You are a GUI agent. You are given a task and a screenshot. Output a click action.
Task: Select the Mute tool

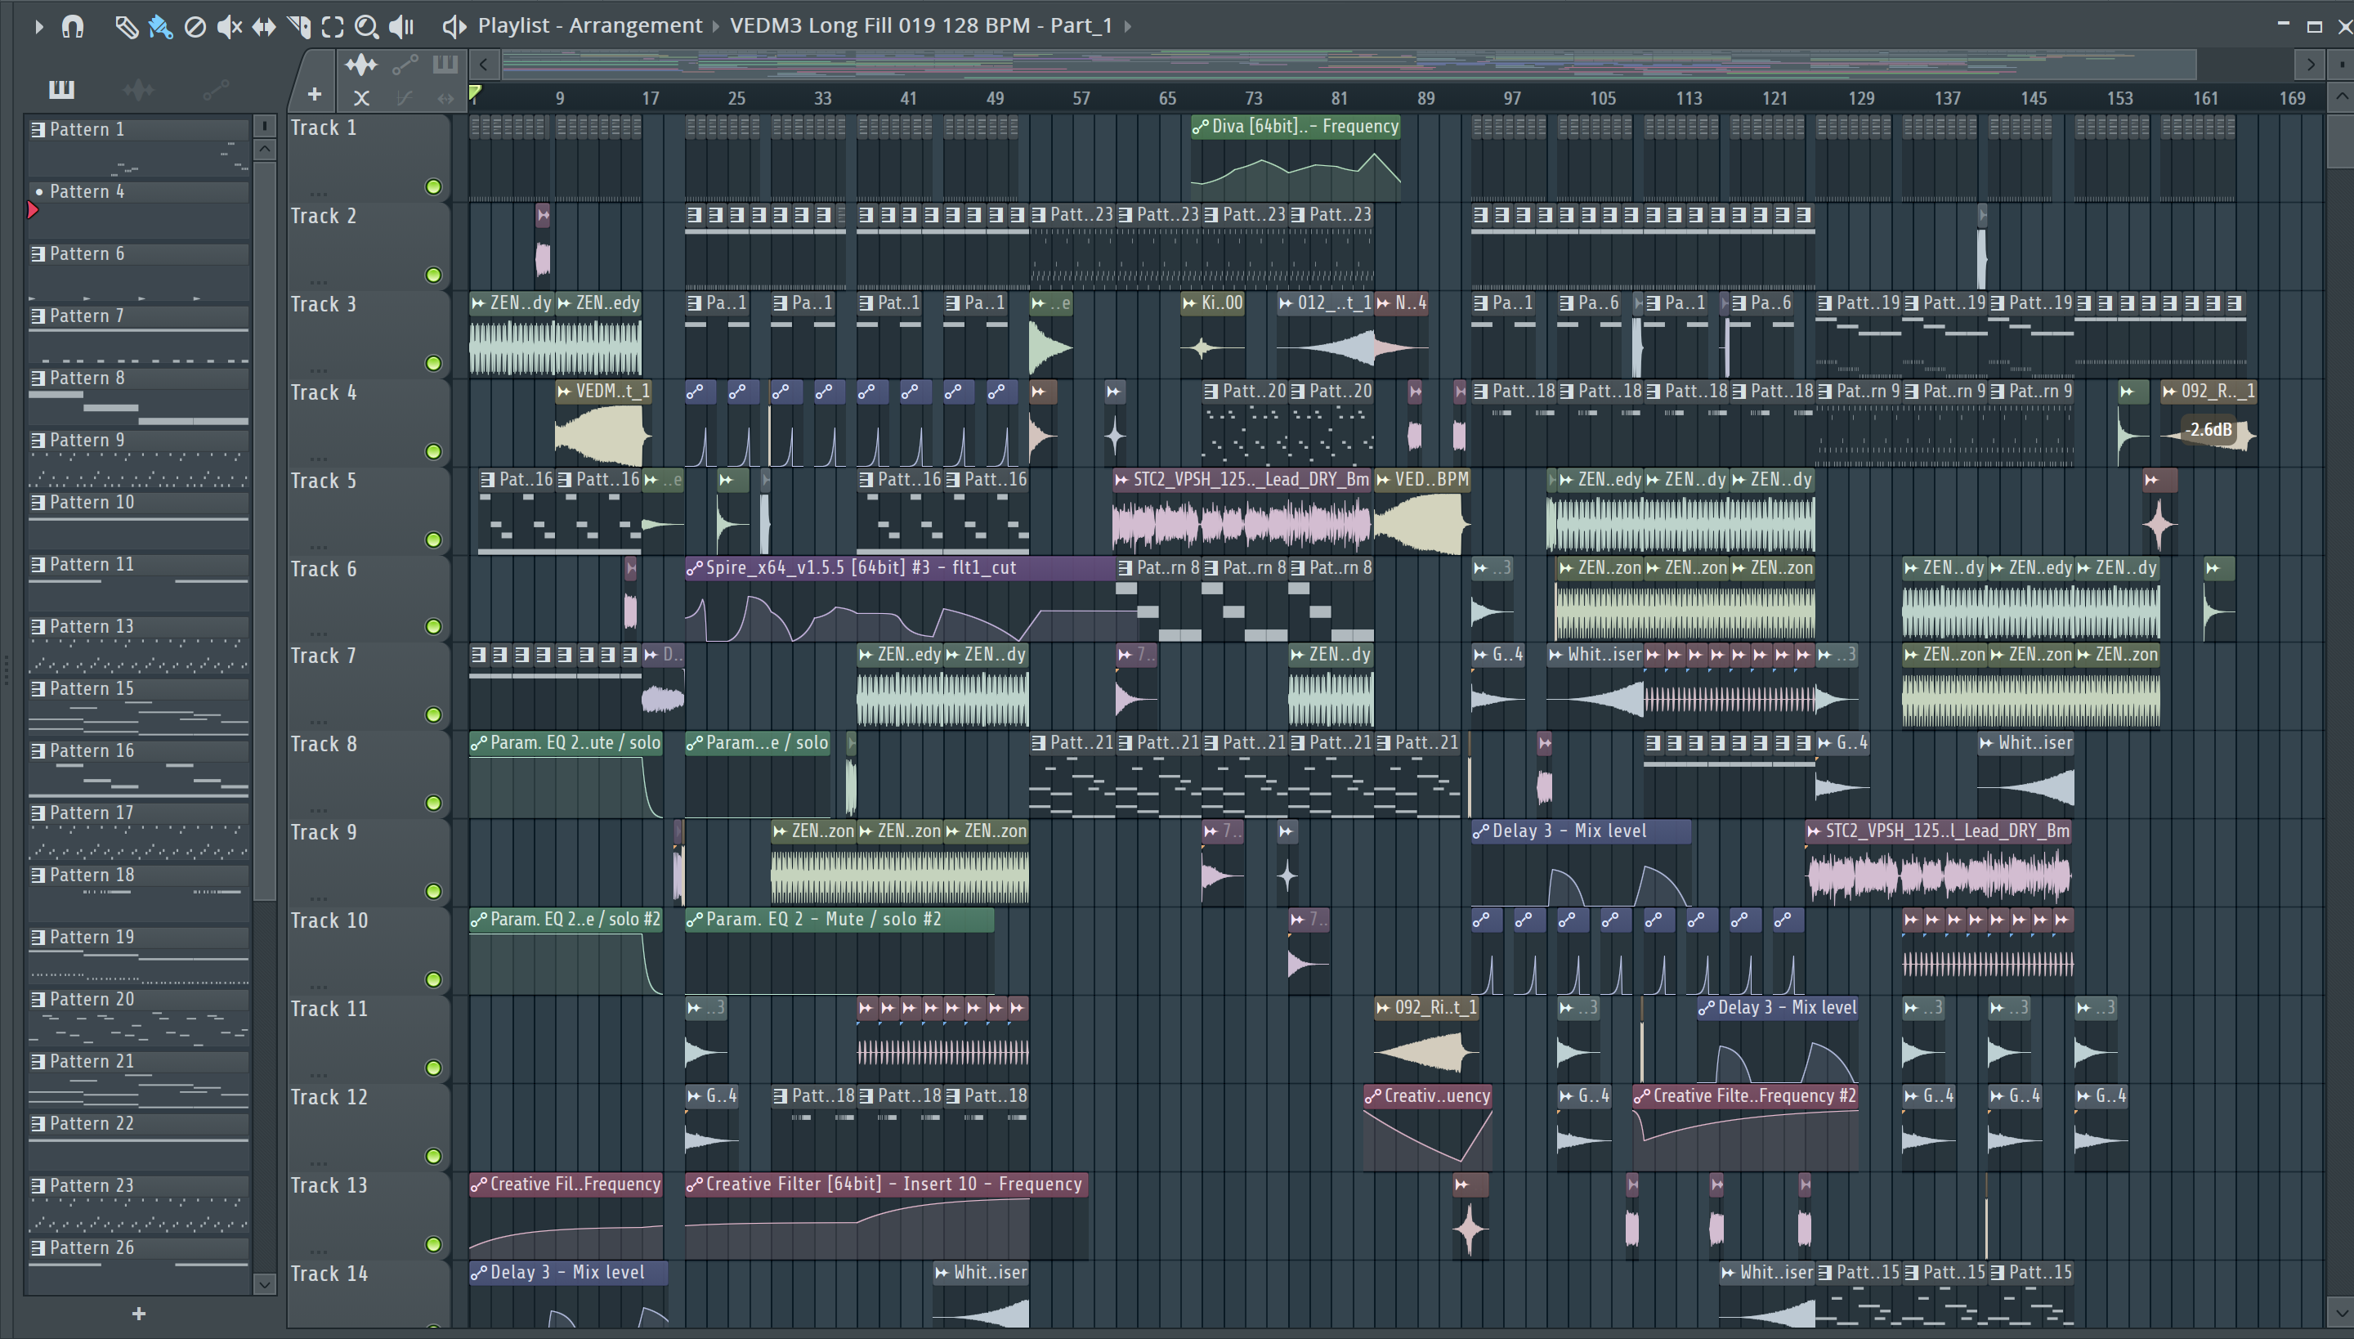[x=229, y=27]
